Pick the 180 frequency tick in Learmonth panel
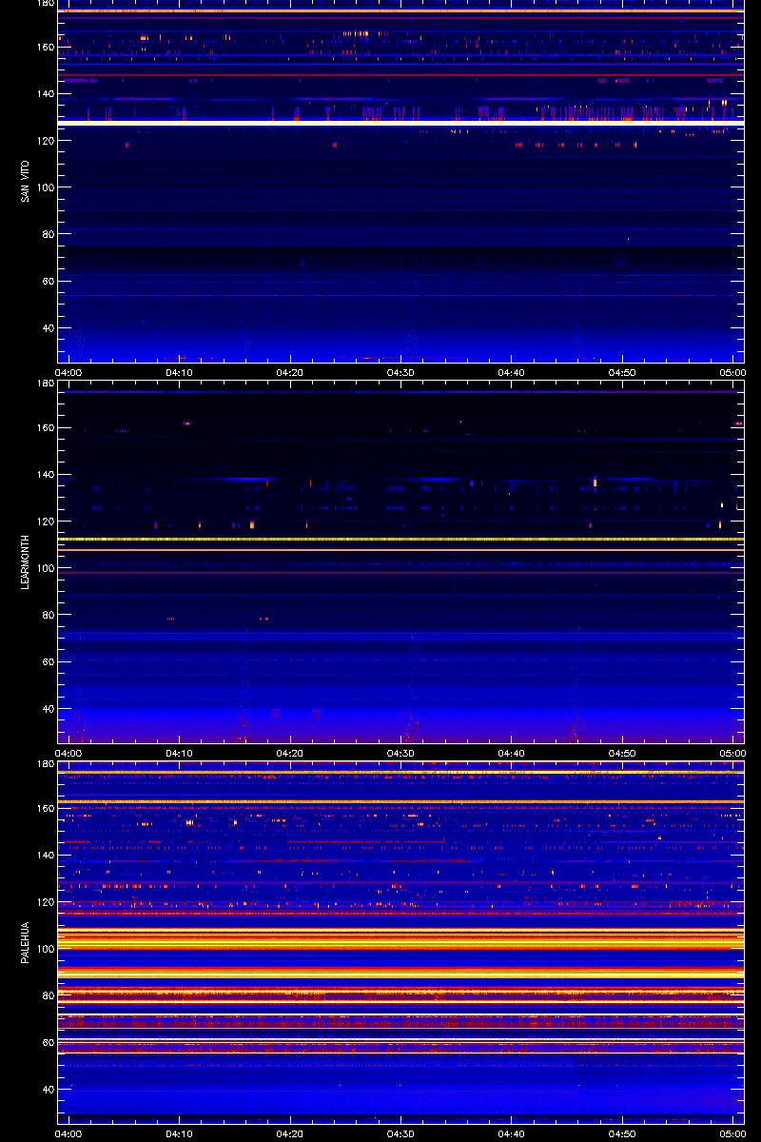Screen dimensions: 761x1142 pyautogui.click(x=47, y=384)
